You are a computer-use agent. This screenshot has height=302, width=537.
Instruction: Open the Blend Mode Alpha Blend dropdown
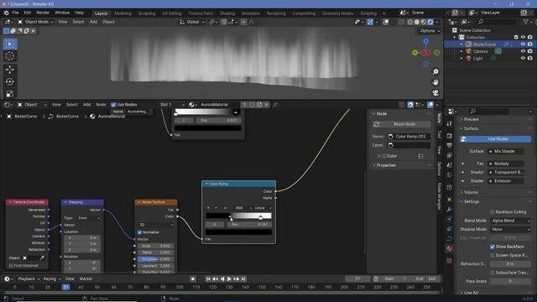coord(510,221)
